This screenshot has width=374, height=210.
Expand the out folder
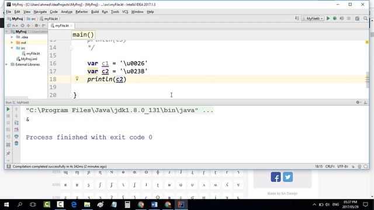click(x=12, y=43)
